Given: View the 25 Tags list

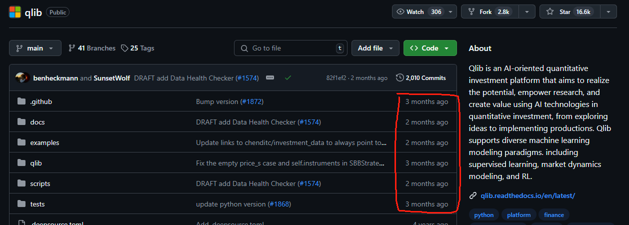Looking at the screenshot, I should coord(137,48).
